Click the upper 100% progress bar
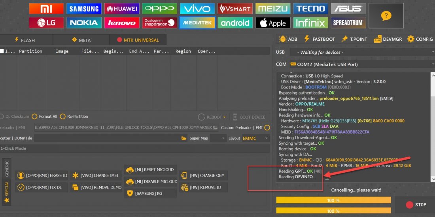 (x=333, y=200)
